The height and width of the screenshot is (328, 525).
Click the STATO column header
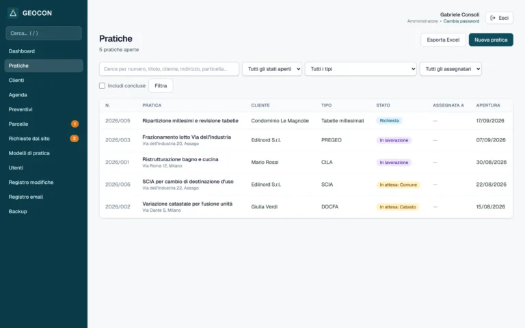coord(383,105)
